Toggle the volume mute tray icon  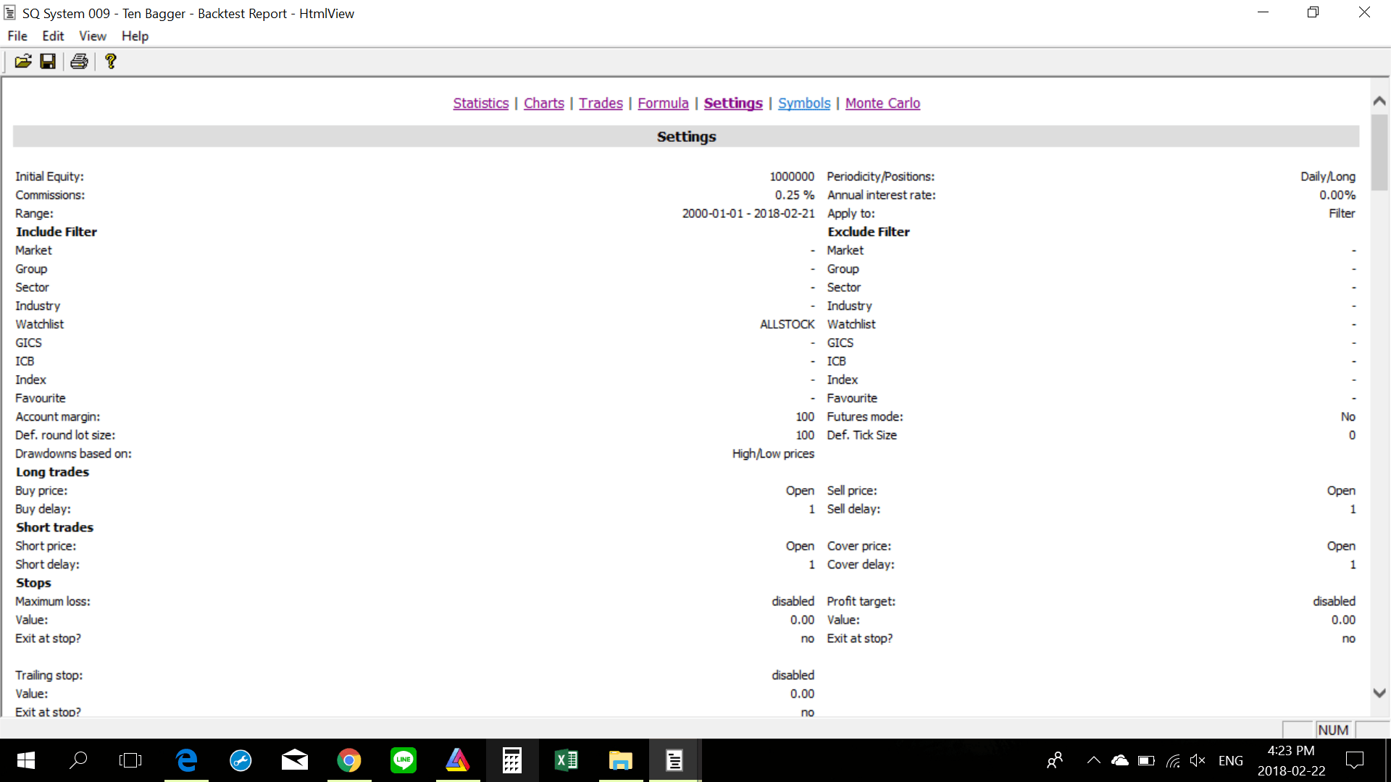pyautogui.click(x=1197, y=760)
